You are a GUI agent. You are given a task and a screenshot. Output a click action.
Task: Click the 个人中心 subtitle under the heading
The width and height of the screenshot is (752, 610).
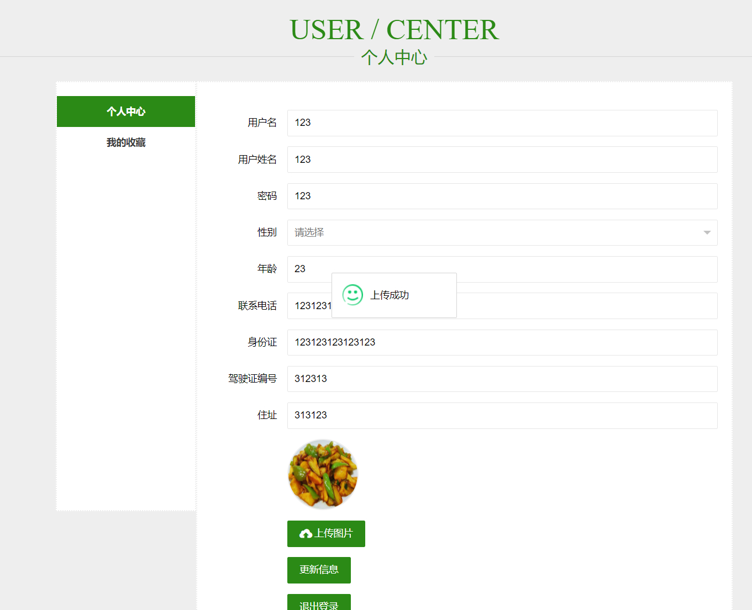tap(394, 57)
